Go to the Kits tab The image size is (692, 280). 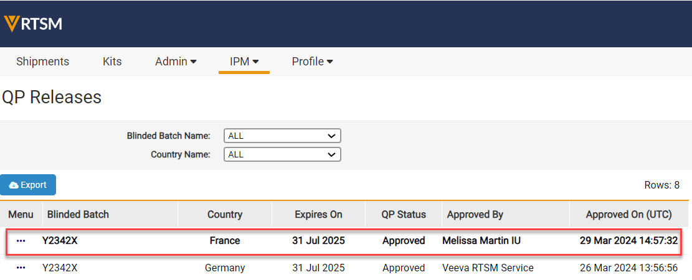coord(112,62)
